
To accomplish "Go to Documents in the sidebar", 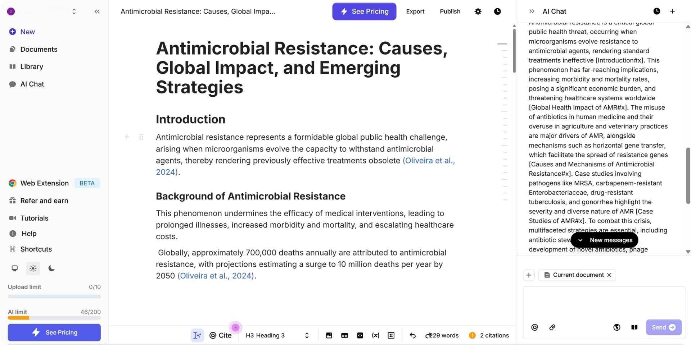I will pos(39,49).
